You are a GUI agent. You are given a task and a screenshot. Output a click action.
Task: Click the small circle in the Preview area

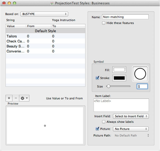click(x=45, y=126)
